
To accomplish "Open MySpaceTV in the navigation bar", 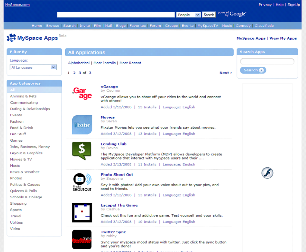I will point(208,26).
